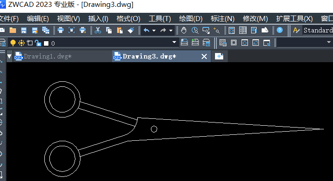333x181 pixels.
Task: Open the calculator icon in the toolbar
Action: click(x=232, y=30)
